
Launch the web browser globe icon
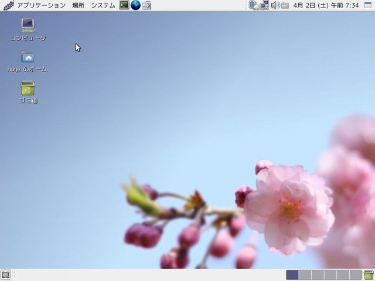click(x=135, y=5)
